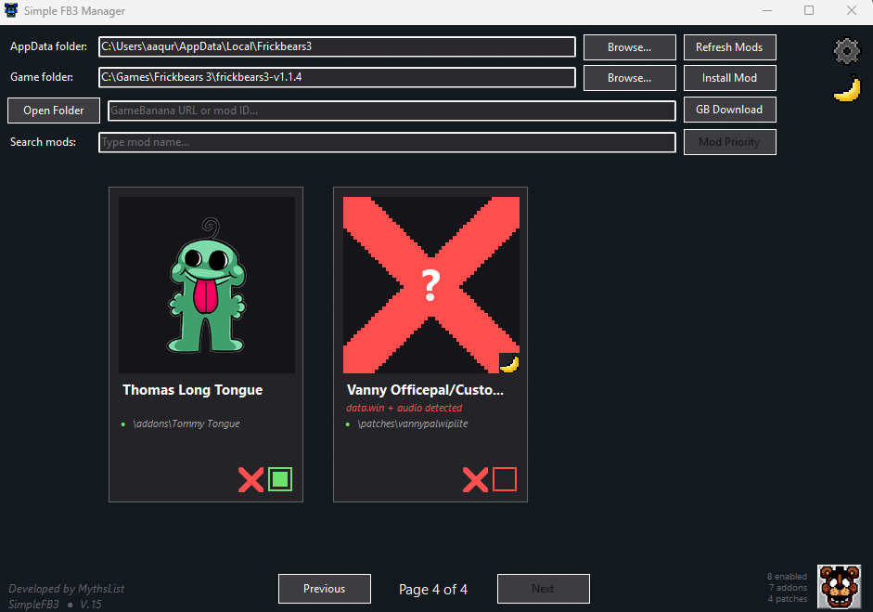Click the banana badge on Vanny thumbnail
This screenshot has width=873, height=612.
pos(509,363)
